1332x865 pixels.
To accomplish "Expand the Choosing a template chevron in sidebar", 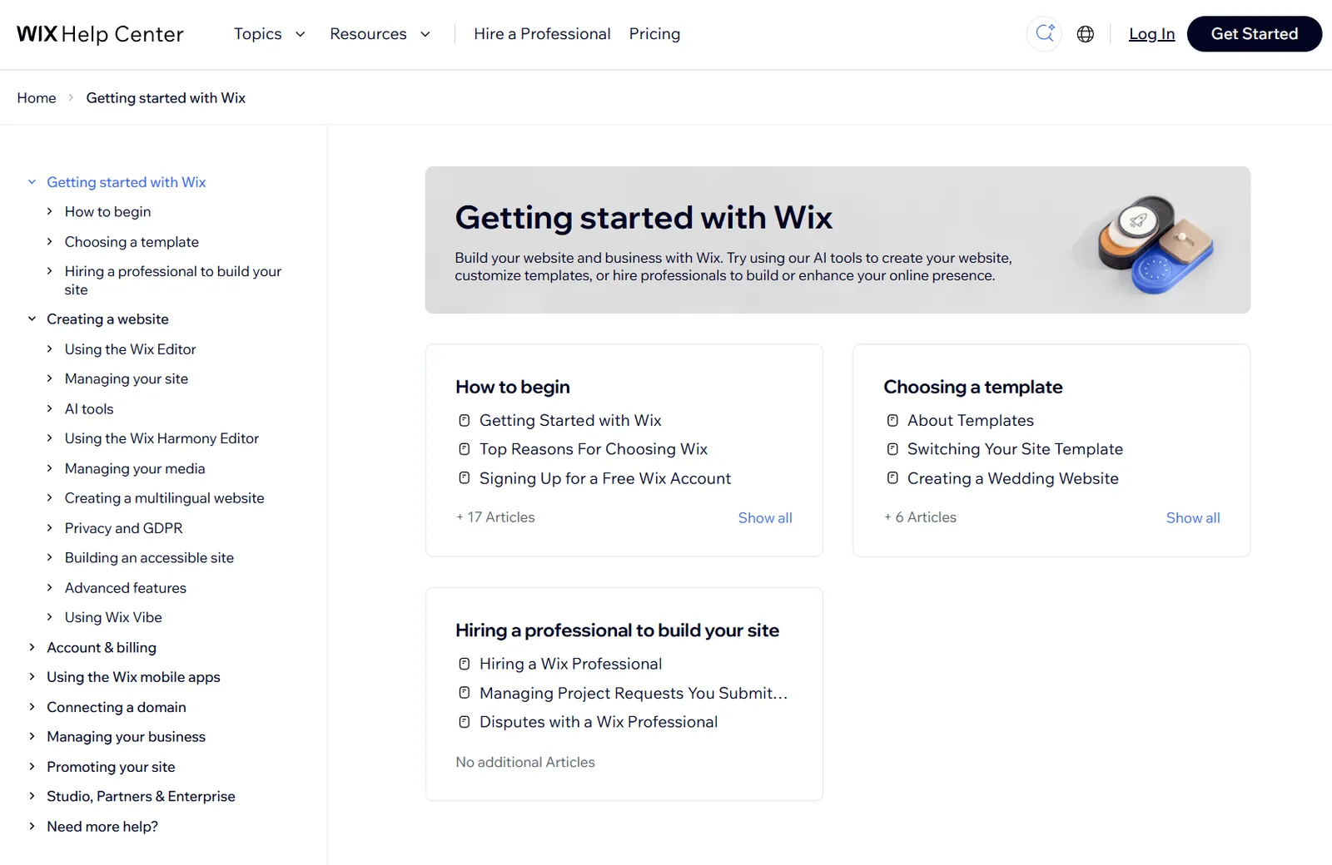I will 49,241.
